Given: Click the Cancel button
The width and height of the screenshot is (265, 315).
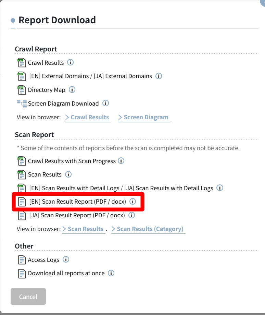Looking at the screenshot, I should click(28, 296).
